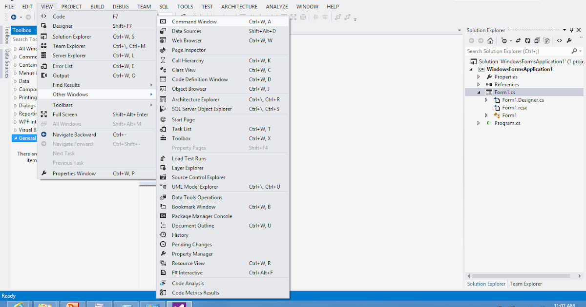
Task: Click the back navigation button in Solution Explorer
Action: click(471, 41)
